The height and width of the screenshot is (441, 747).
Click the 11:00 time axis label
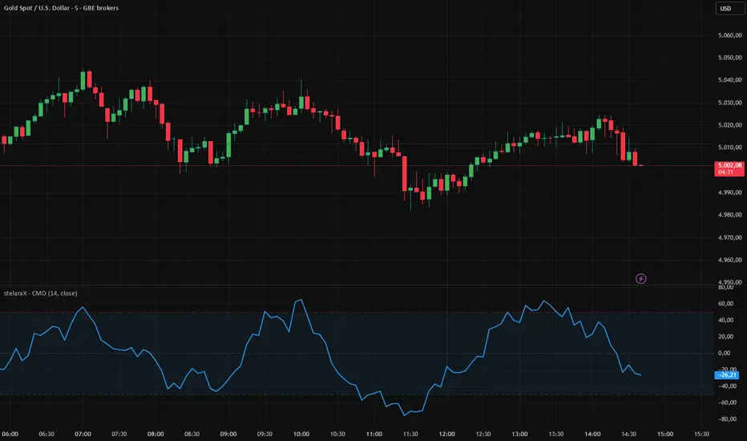pyautogui.click(x=374, y=434)
